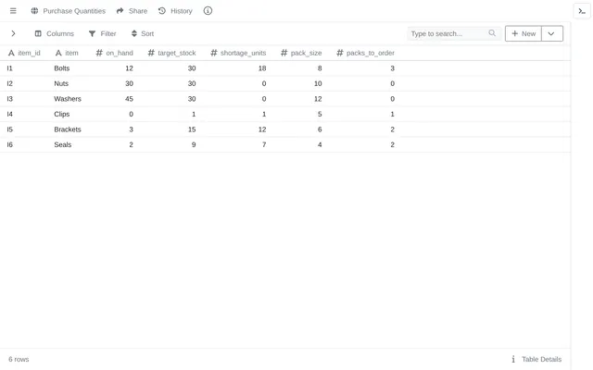
Task: Click the packs_to_order column number icon
Action: [x=340, y=54]
